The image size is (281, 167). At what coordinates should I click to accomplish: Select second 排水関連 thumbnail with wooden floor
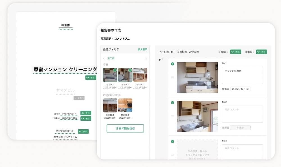click(125, 105)
